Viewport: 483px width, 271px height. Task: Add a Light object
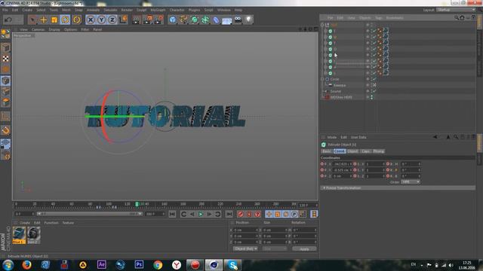click(248, 20)
